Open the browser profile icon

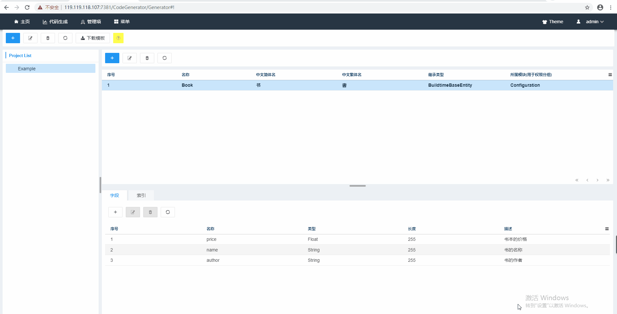click(x=600, y=7)
